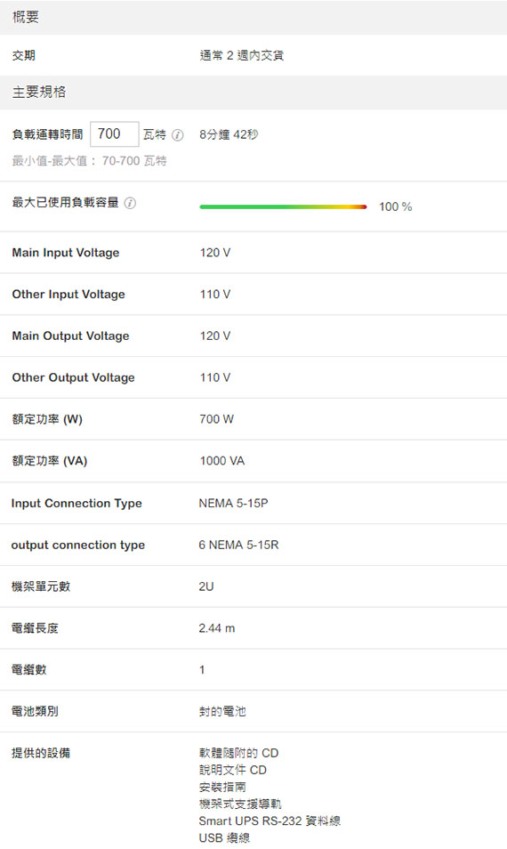Click the 封的電池 battery type value
The image size is (507, 849).
222,711
